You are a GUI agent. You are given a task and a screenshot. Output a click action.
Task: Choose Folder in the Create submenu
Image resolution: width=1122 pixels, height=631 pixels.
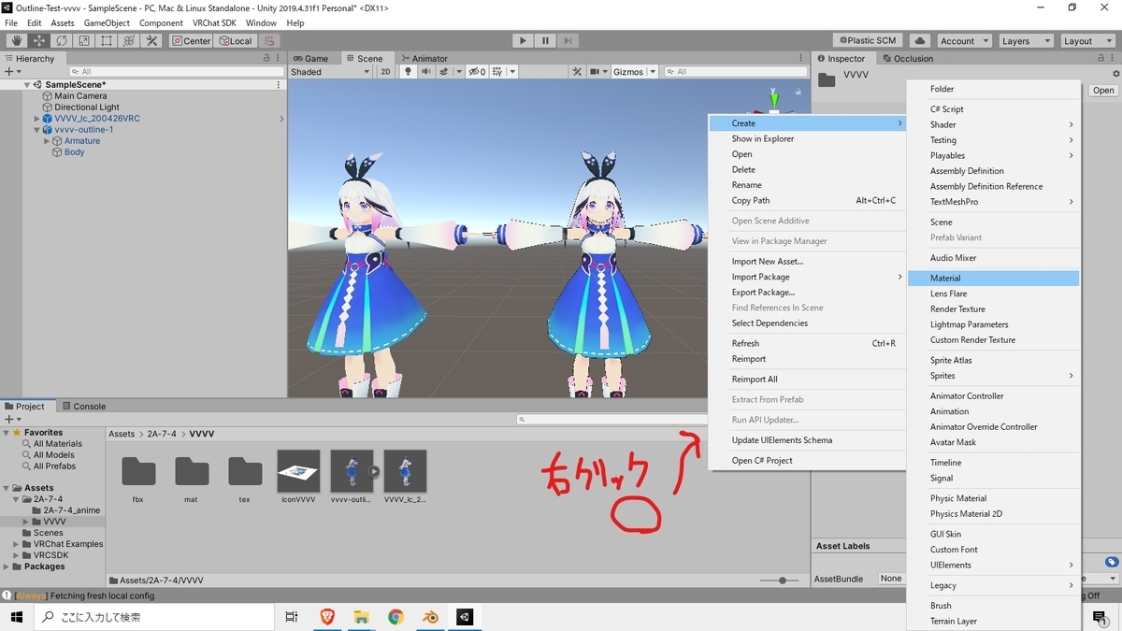coord(993,89)
